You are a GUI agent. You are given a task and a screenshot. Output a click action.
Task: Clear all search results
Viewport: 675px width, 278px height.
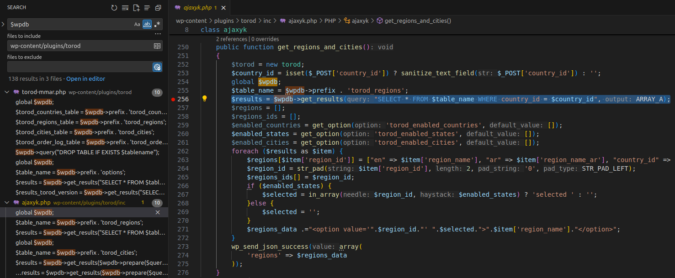click(x=125, y=8)
